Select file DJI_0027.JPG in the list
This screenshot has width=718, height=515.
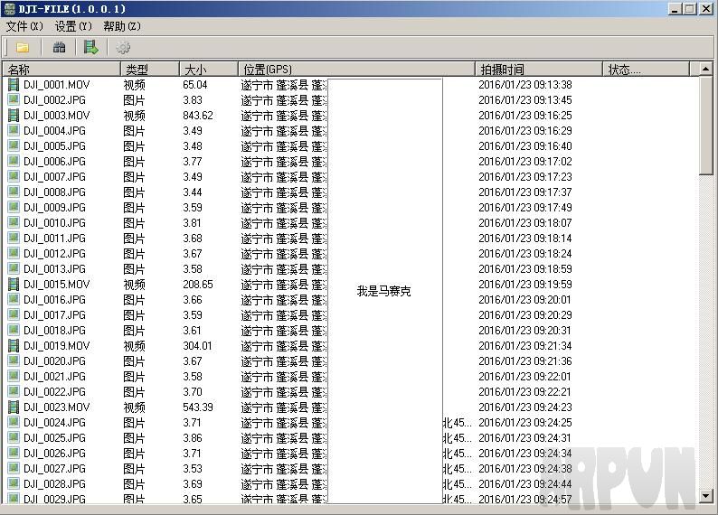click(54, 469)
